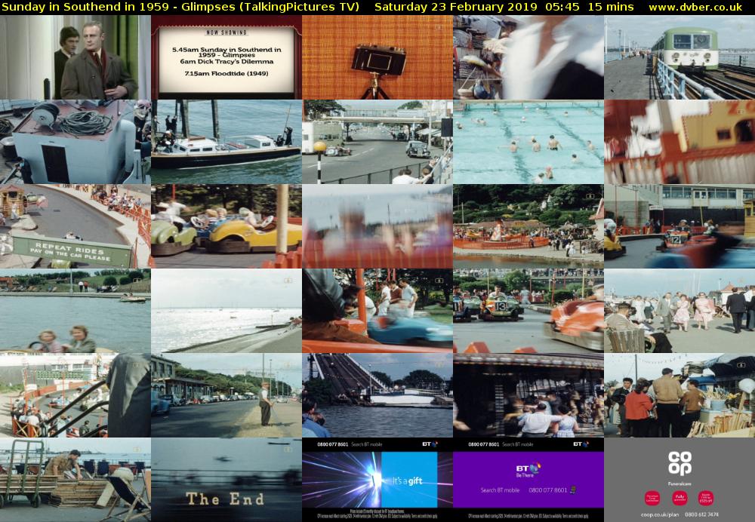
Task: Select the 'Repeat Rides' sign thumbnail
Action: (75, 226)
